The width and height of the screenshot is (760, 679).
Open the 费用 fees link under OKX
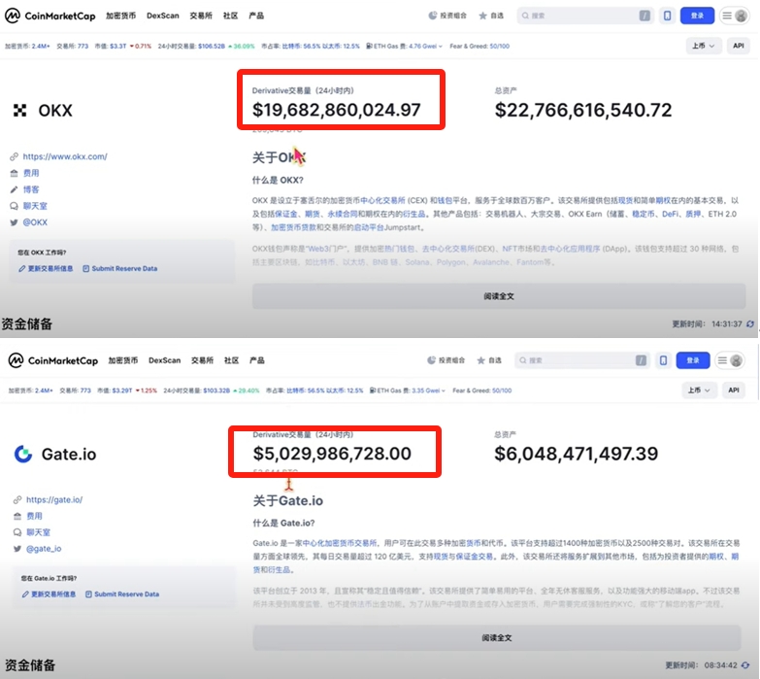[31, 173]
